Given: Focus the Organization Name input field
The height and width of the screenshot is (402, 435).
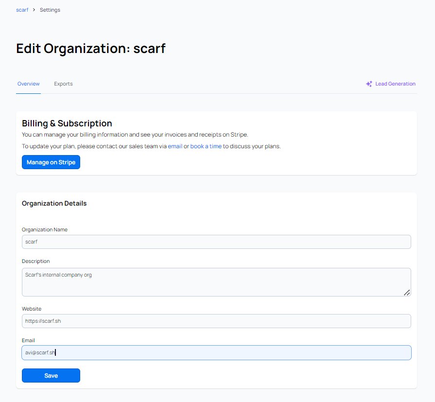Looking at the screenshot, I should click(216, 242).
